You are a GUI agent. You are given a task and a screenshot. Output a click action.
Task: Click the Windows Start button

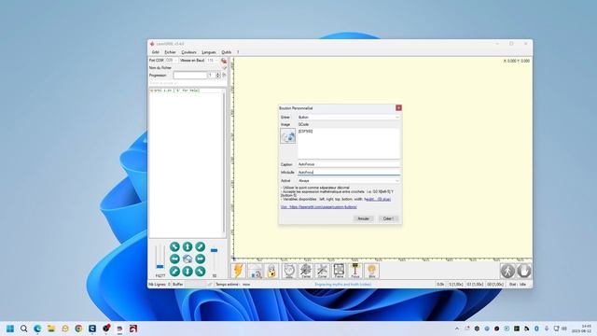click(10, 329)
